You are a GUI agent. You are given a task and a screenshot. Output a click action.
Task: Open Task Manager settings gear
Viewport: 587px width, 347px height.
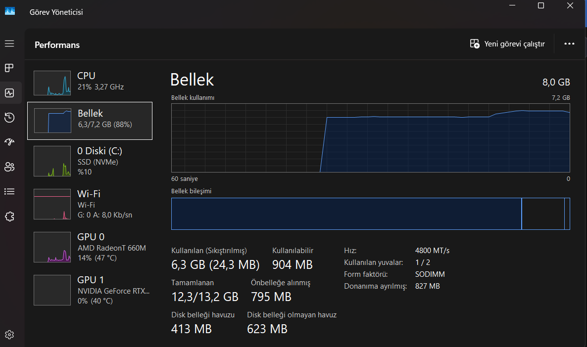[9, 335]
